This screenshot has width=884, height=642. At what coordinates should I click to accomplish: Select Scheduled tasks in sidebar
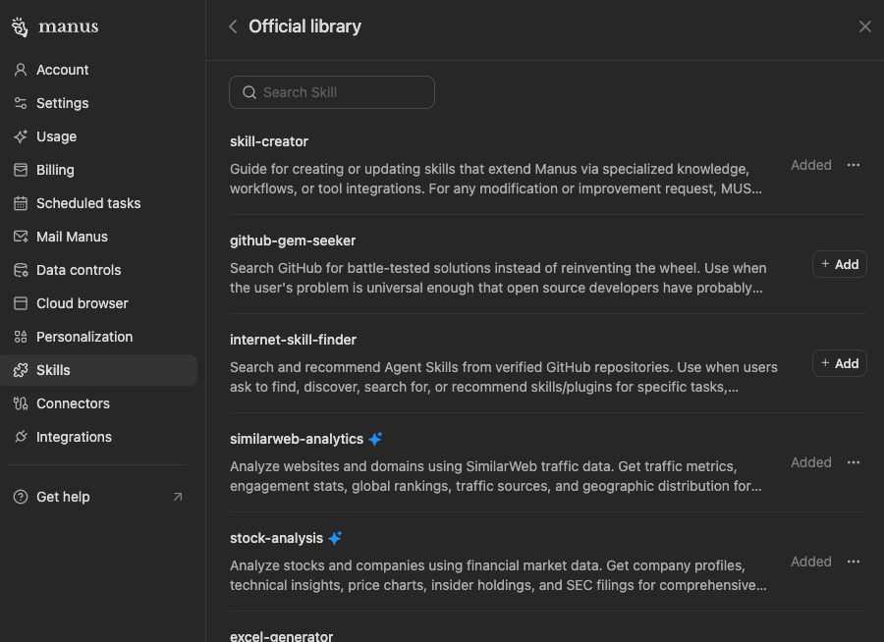point(98,203)
